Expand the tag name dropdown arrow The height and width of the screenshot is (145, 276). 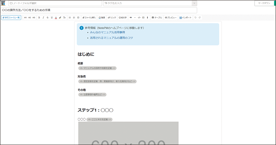click(x=194, y=3)
